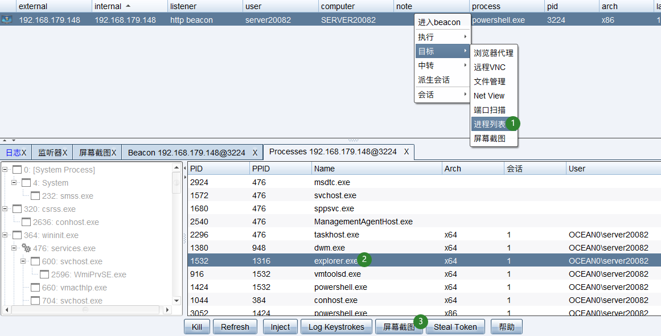The height and width of the screenshot is (336, 661).
Task: Close the Processes 192.168.179.148@3224 tab
Action: coord(407,151)
